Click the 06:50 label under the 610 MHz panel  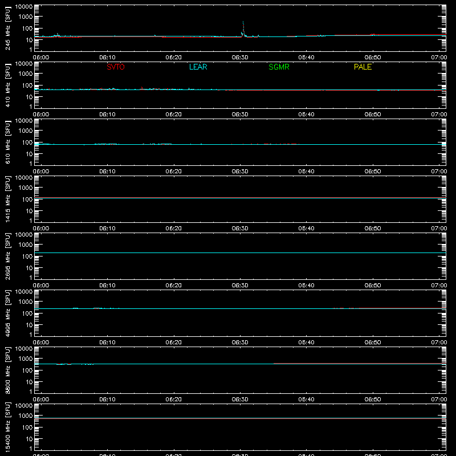(373, 172)
